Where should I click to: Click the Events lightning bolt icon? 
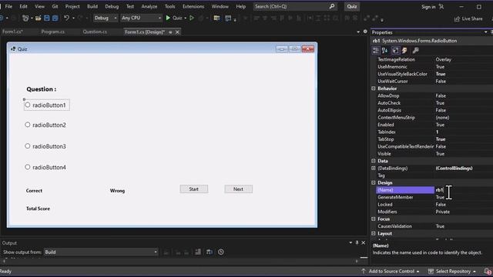(x=404, y=50)
